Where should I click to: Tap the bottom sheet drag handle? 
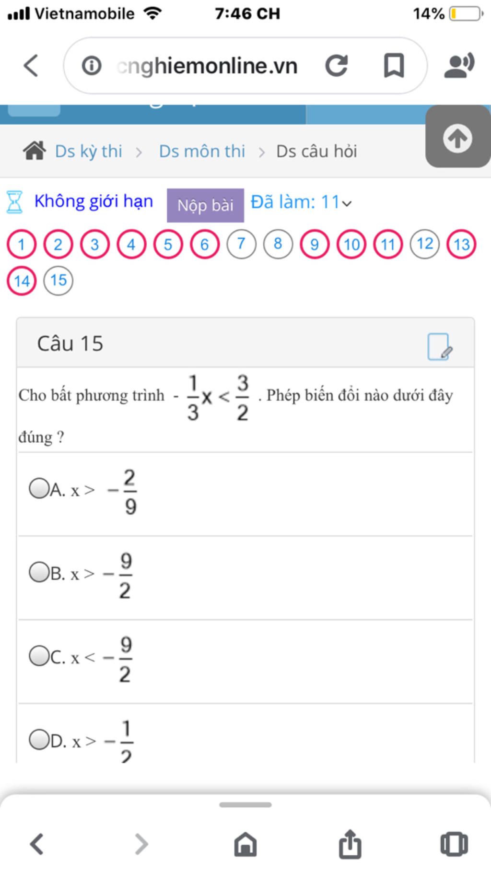coord(245,804)
